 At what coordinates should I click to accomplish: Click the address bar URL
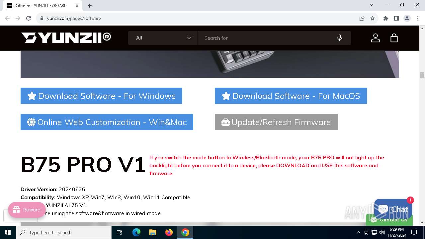tap(74, 18)
